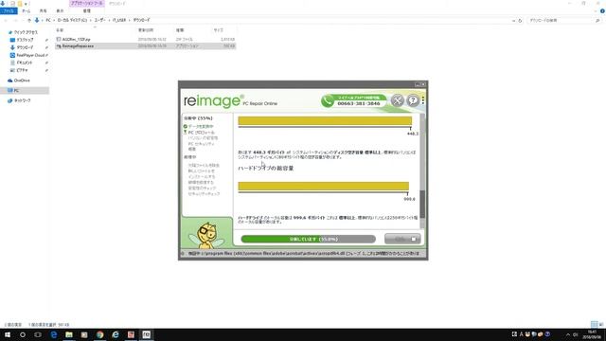Viewport: 606px width, 341px height.
Task: Open Task View in the taskbar
Action: pos(38,334)
